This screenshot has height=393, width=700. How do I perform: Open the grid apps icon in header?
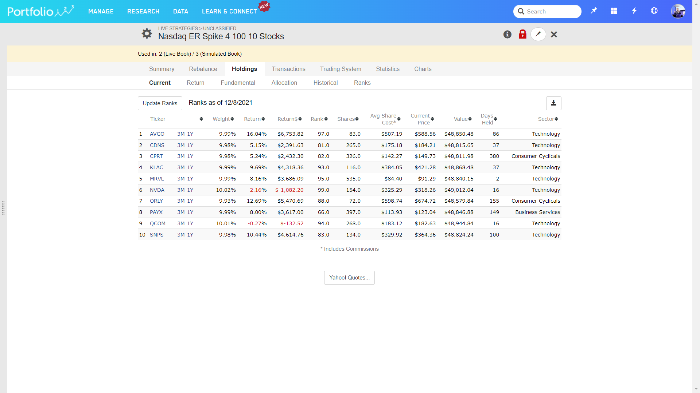(x=614, y=11)
